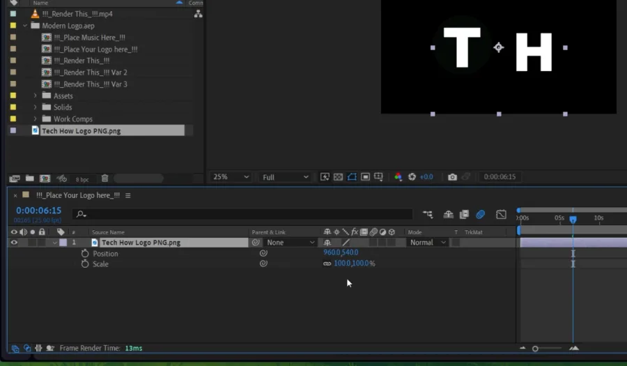Open Show Channel color management icon

(x=398, y=177)
